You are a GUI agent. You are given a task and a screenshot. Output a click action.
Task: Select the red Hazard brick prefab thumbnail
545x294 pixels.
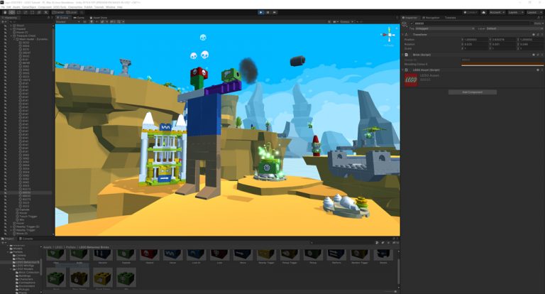click(149, 255)
